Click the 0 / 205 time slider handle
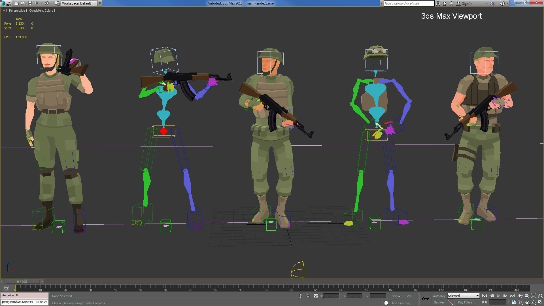This screenshot has width=544, height=306. coord(22,281)
